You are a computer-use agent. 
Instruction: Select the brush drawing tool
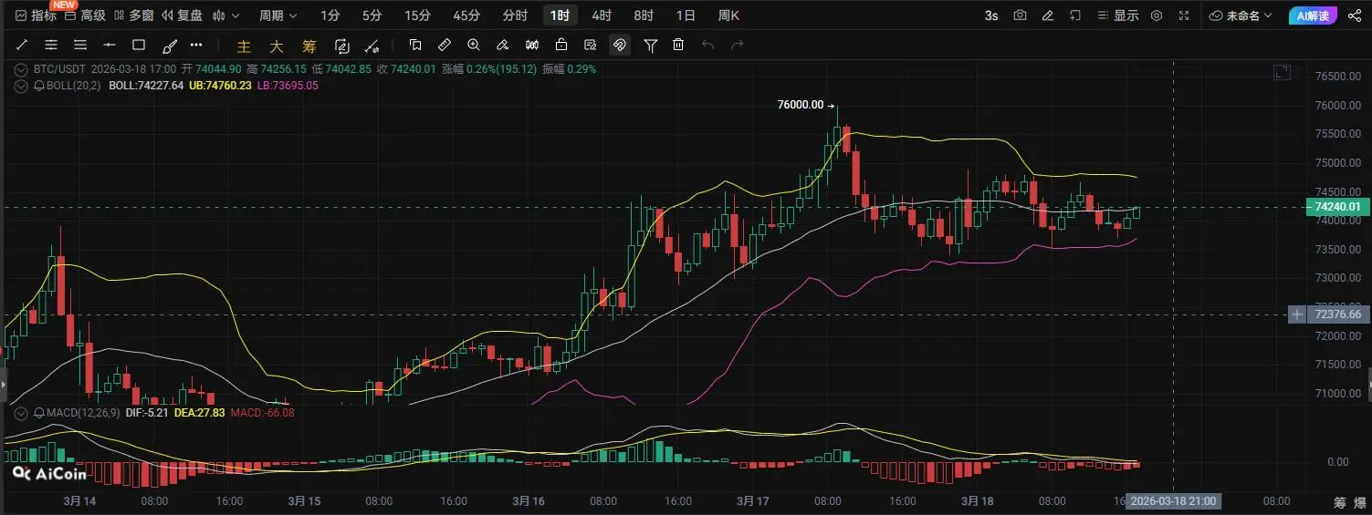tap(169, 45)
